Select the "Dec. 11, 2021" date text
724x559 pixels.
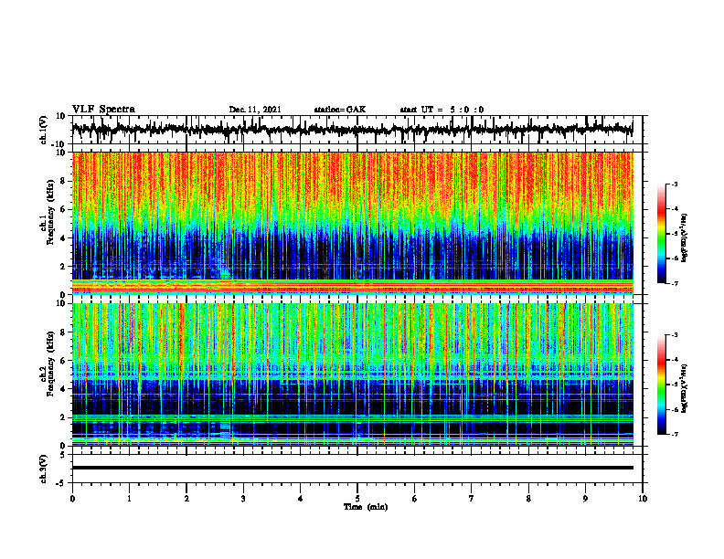coord(255,110)
